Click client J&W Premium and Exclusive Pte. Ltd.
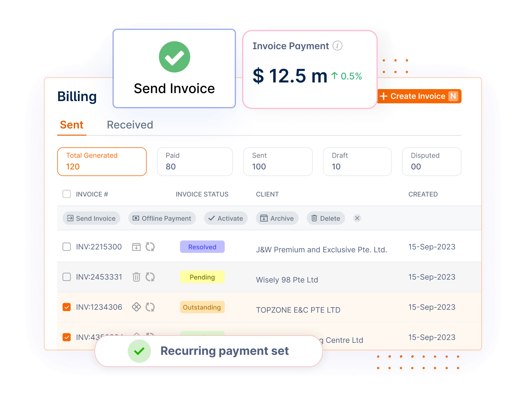 coord(322,250)
